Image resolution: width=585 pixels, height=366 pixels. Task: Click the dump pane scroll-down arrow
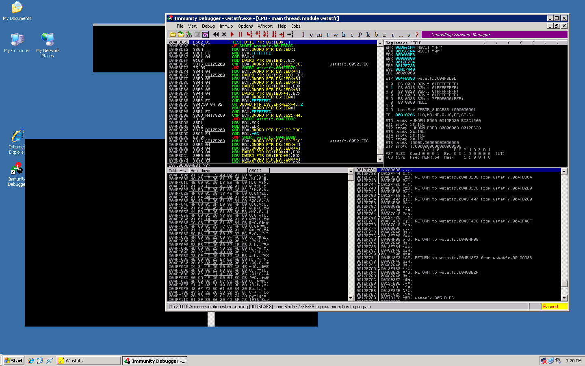(351, 298)
